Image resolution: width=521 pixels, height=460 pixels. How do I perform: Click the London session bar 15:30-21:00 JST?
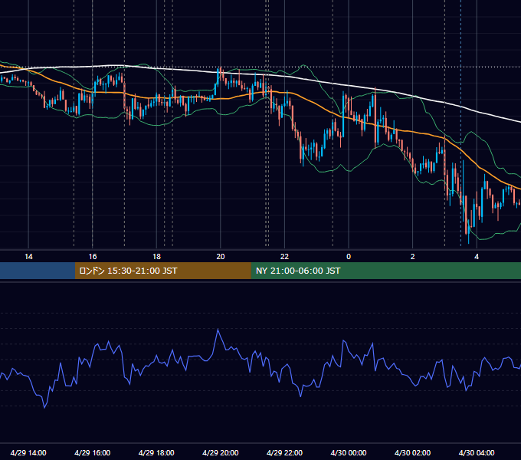tap(162, 271)
